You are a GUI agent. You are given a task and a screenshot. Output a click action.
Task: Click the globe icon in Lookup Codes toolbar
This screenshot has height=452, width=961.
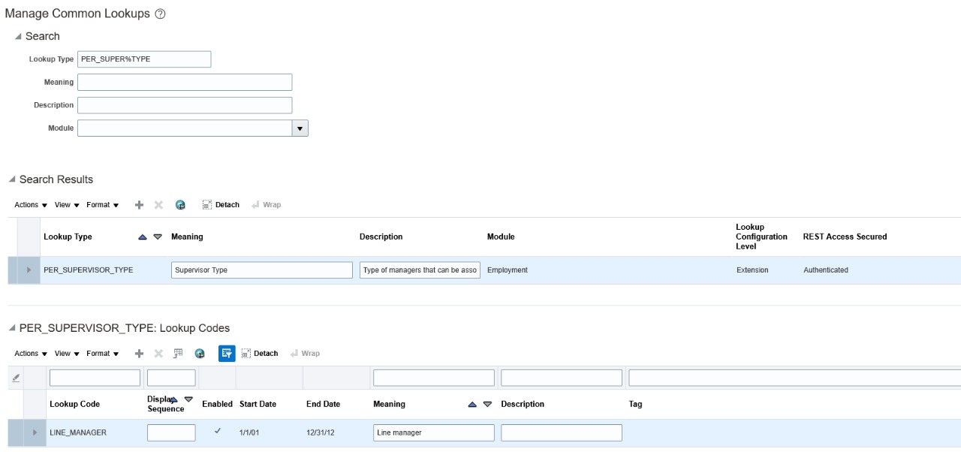tap(200, 353)
